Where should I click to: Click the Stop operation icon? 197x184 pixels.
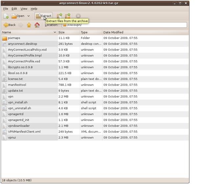[x=78, y=16]
